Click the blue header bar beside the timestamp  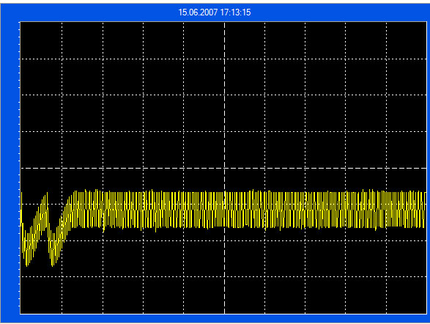(329, 12)
